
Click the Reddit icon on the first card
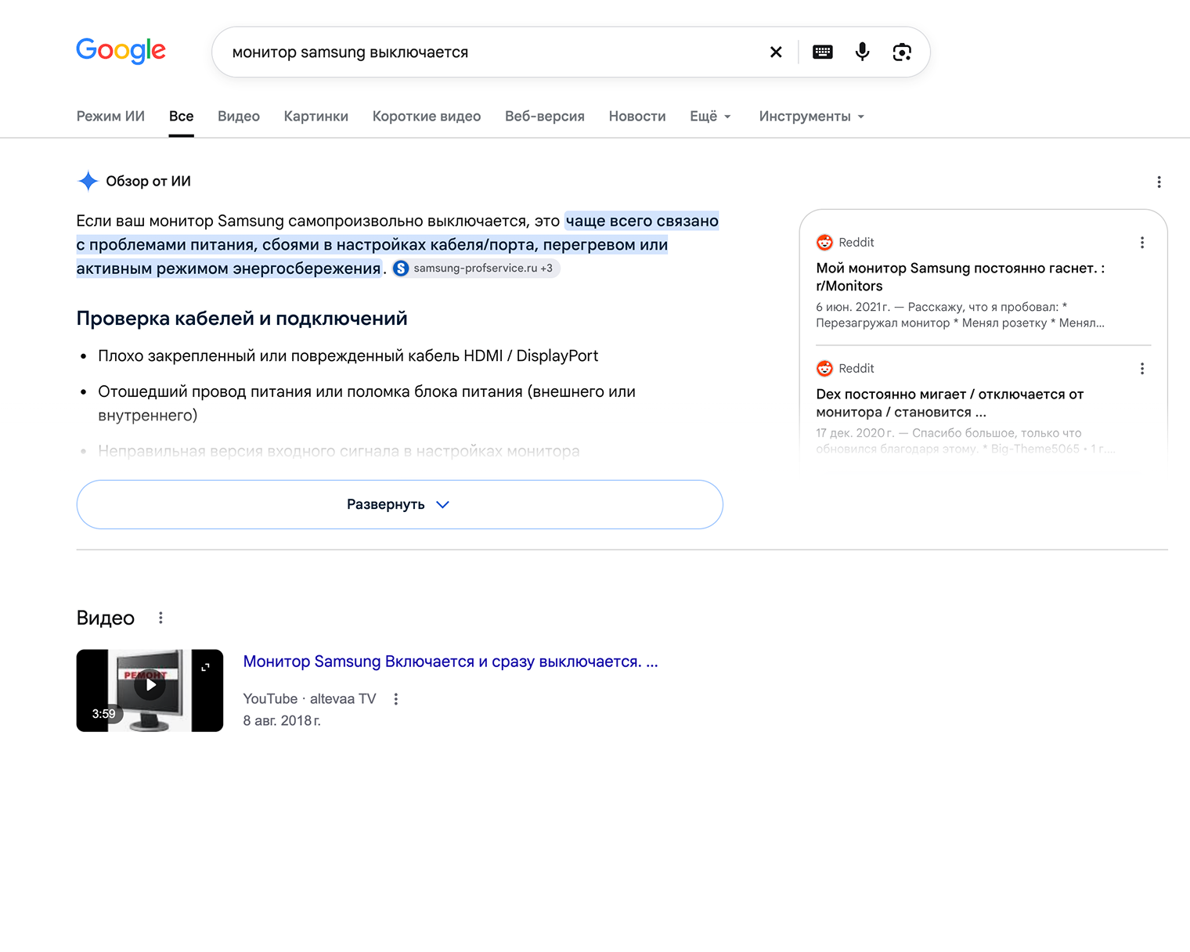(824, 243)
